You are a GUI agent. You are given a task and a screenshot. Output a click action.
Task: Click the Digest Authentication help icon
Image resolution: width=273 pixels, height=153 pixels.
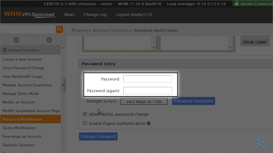pyautogui.click(x=149, y=123)
